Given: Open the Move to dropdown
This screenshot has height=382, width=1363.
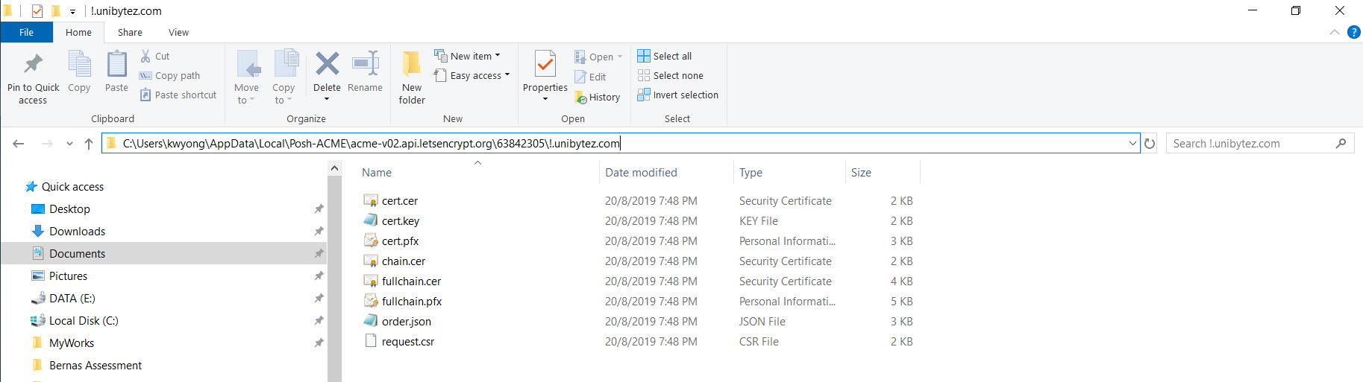Looking at the screenshot, I should [x=246, y=77].
